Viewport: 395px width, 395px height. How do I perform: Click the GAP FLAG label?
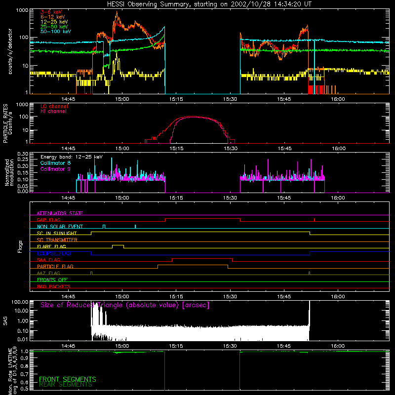click(x=48, y=220)
